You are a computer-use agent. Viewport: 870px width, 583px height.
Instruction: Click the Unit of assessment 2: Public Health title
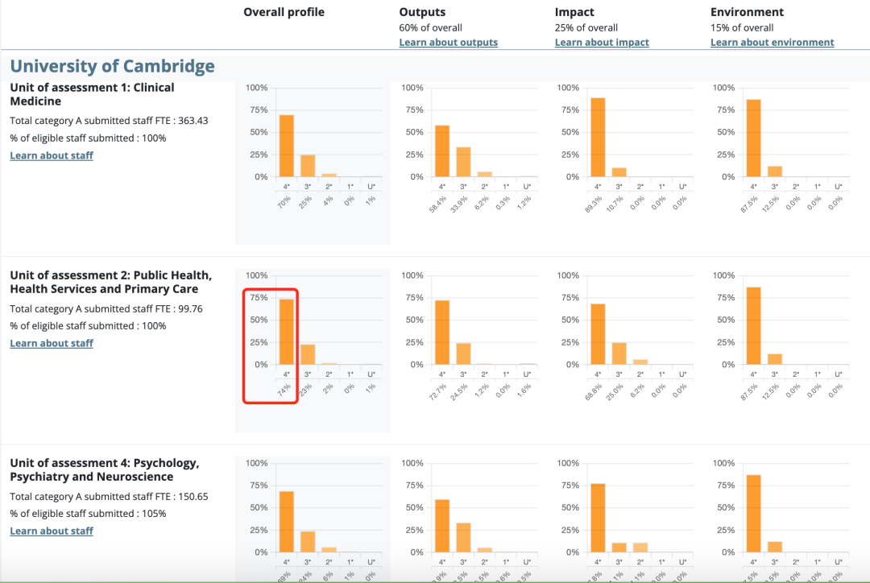point(110,282)
